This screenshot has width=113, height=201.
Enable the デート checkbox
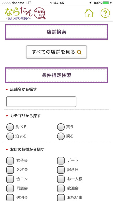[x=61, y=161]
